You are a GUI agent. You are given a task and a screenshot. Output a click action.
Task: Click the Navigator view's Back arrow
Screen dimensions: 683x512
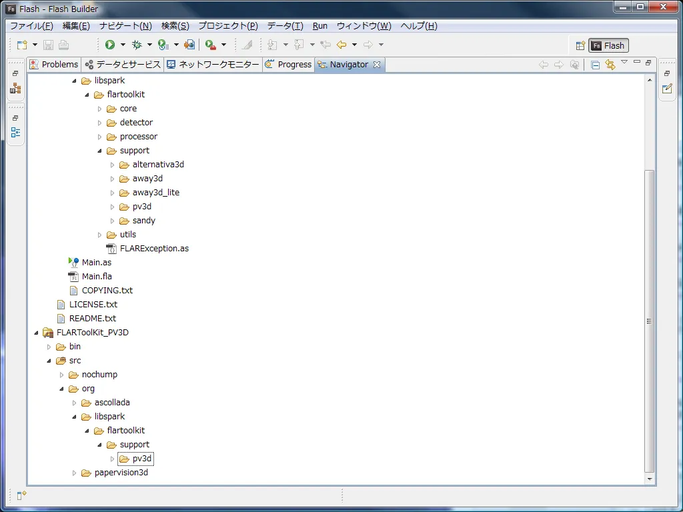click(544, 65)
